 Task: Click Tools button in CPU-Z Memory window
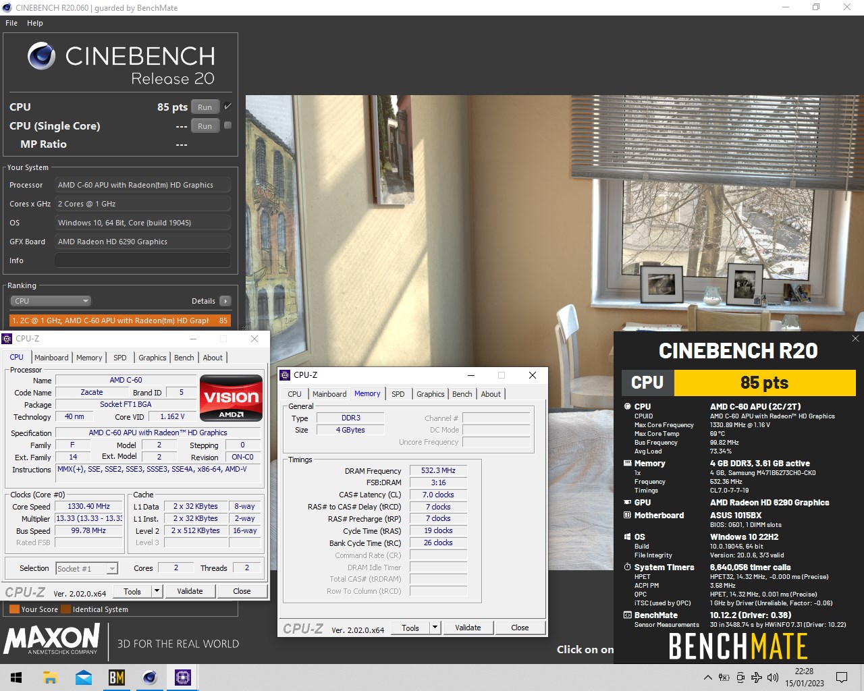click(410, 628)
